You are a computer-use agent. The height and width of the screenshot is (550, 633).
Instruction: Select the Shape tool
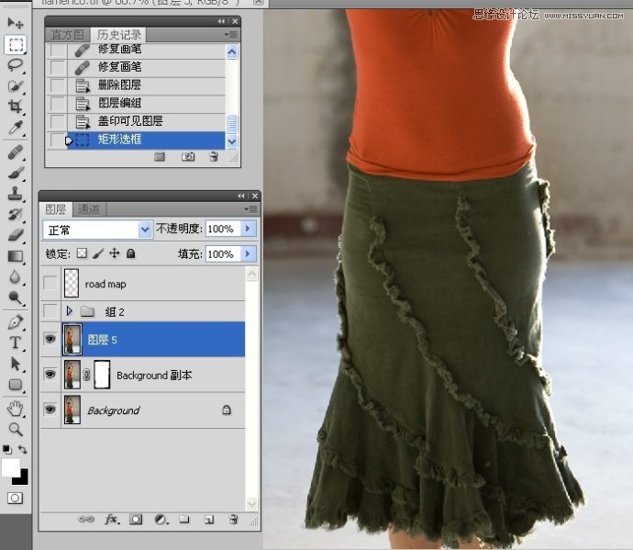click(x=16, y=385)
